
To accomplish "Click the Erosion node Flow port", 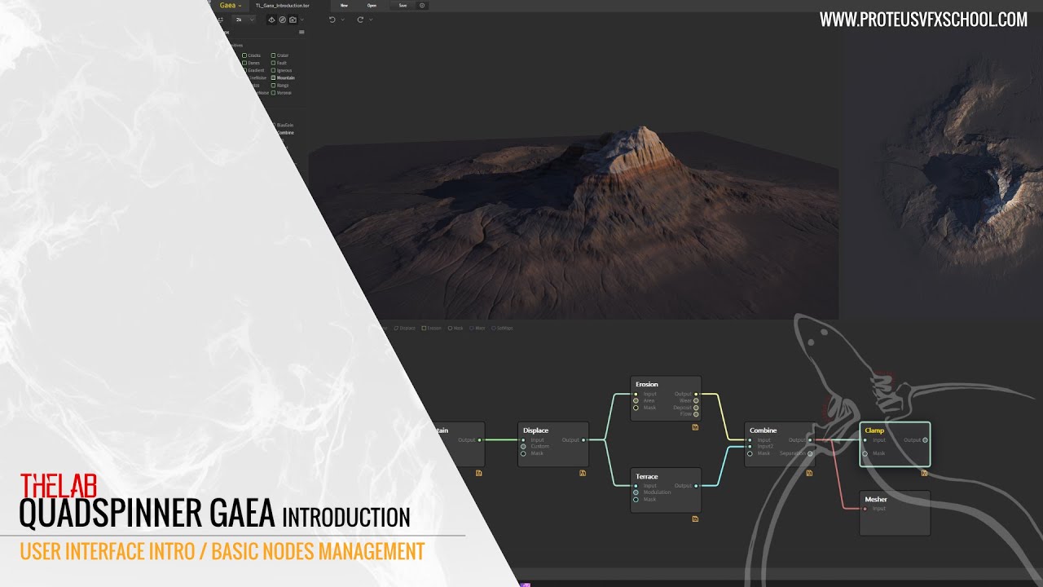I will (x=696, y=414).
